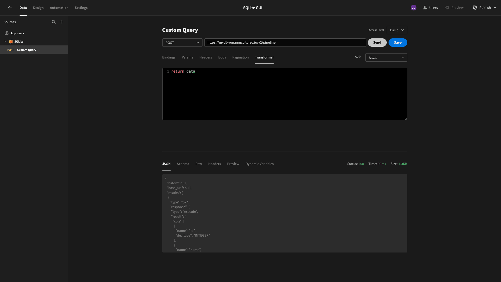
Task: Click the query URL input field
Action: pyautogui.click(x=285, y=43)
